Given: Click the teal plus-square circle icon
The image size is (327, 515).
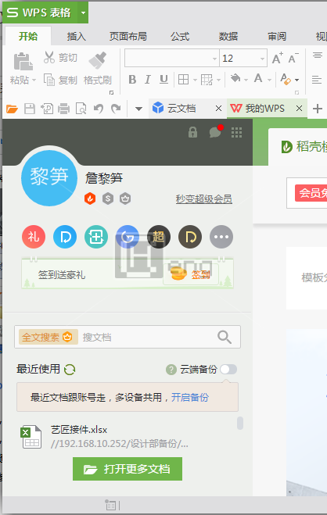Looking at the screenshot, I should click(x=96, y=237).
